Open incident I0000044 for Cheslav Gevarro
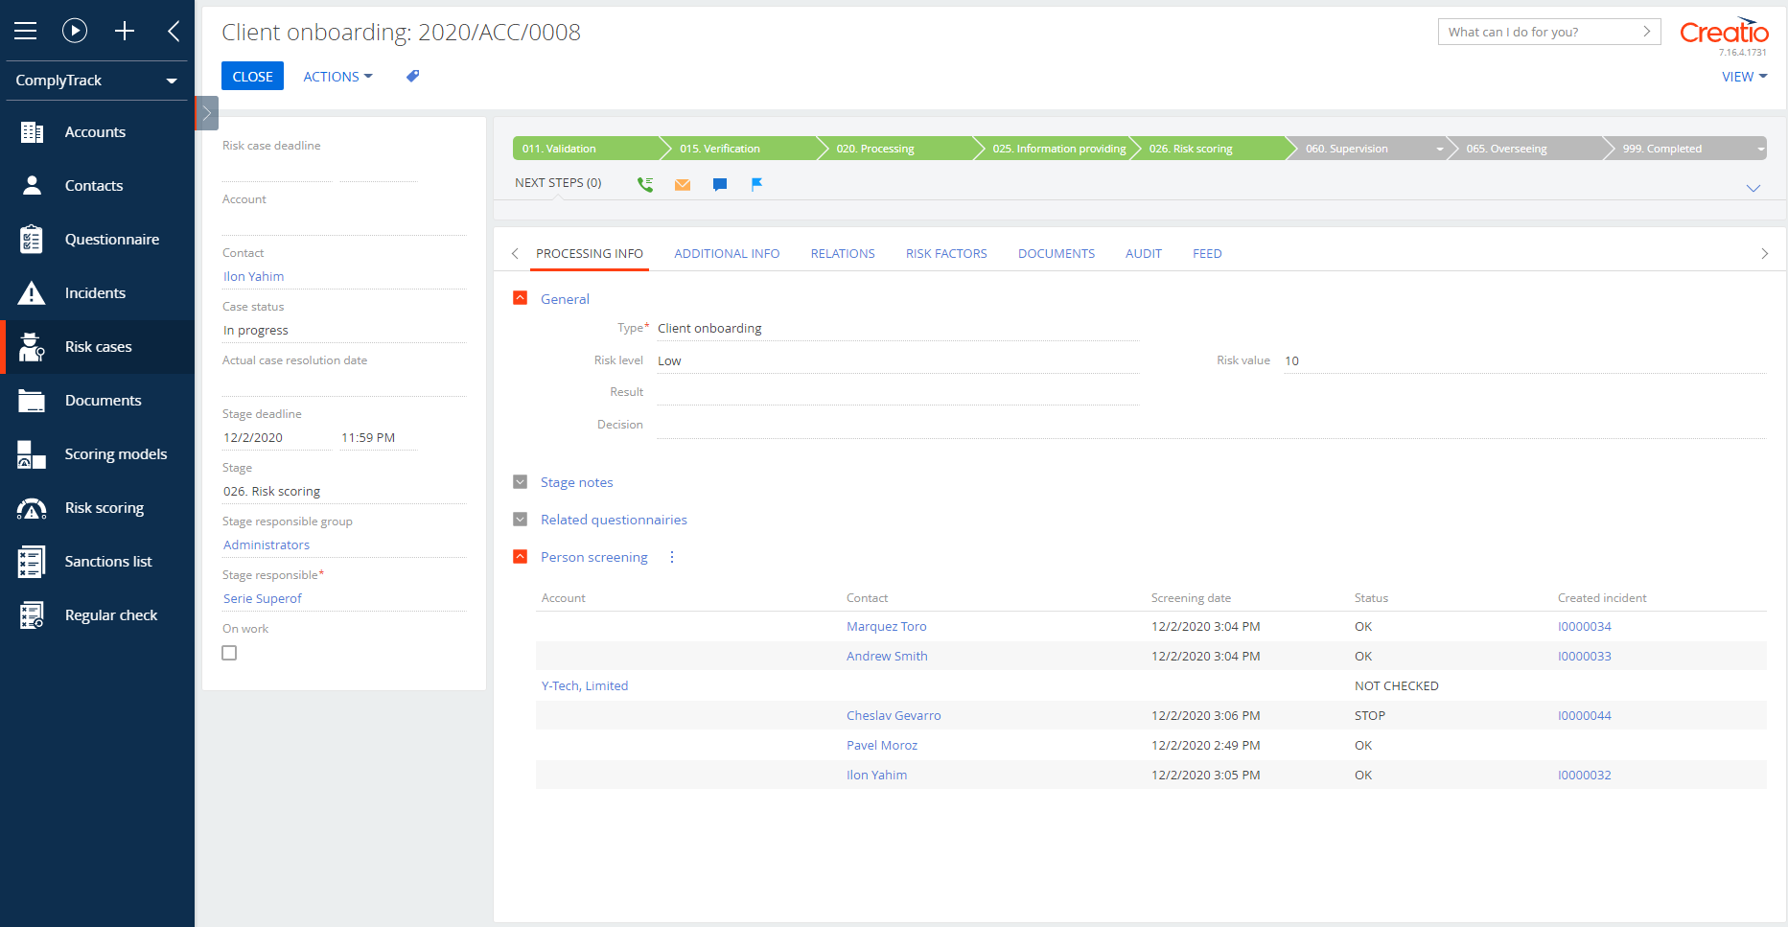The width and height of the screenshot is (1788, 927). (x=1584, y=714)
